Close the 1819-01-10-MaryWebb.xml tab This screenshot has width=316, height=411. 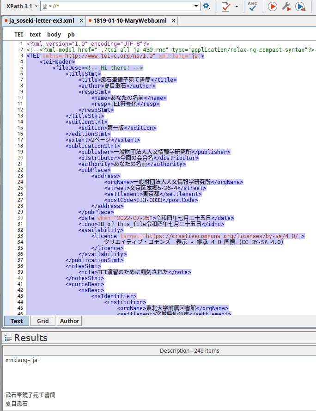point(173,21)
